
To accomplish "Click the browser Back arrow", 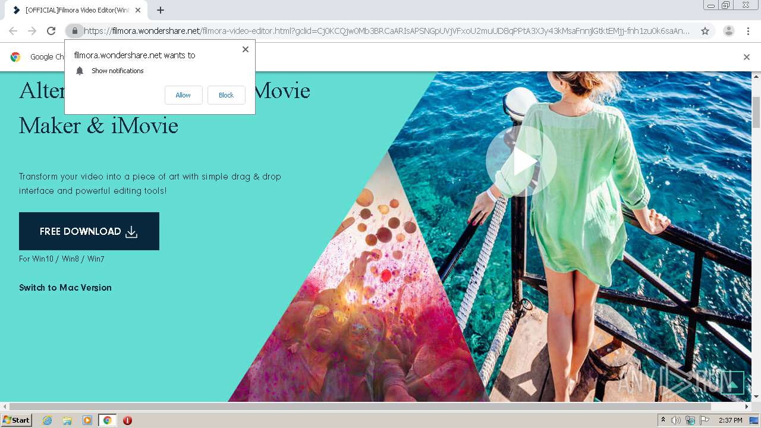I will (x=13, y=31).
